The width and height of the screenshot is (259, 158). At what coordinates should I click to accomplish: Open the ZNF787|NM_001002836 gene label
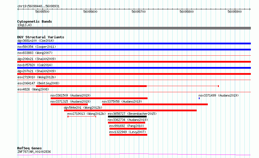coord(34,152)
